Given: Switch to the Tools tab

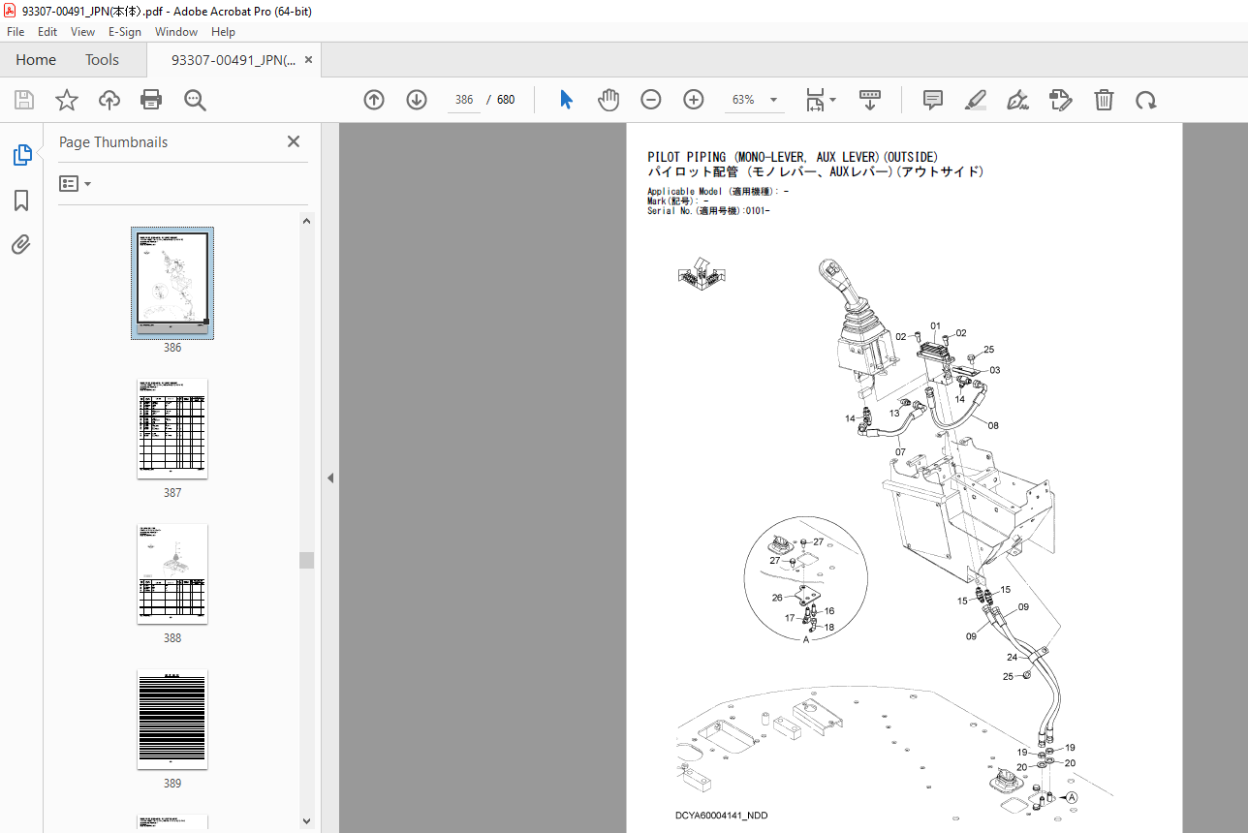Looking at the screenshot, I should click(x=102, y=60).
